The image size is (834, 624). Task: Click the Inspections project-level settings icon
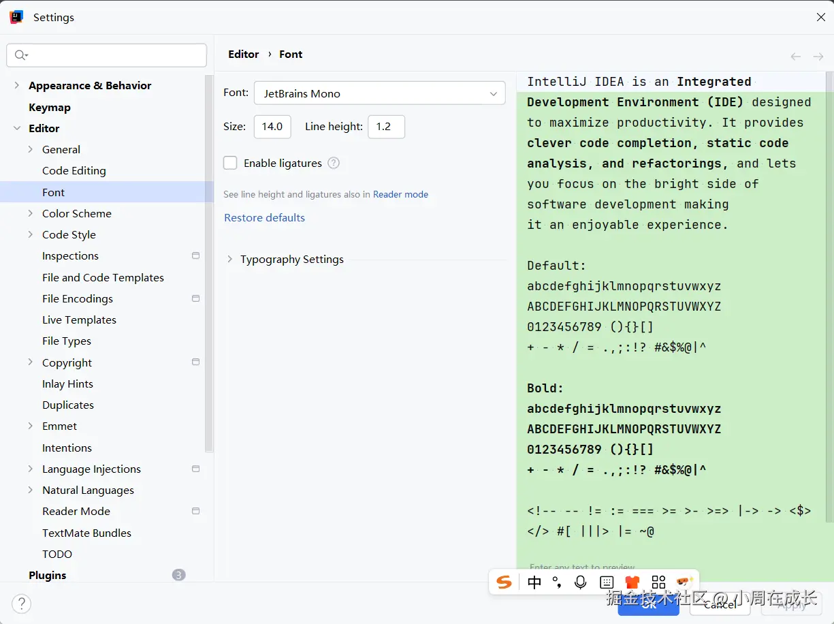[x=196, y=256]
